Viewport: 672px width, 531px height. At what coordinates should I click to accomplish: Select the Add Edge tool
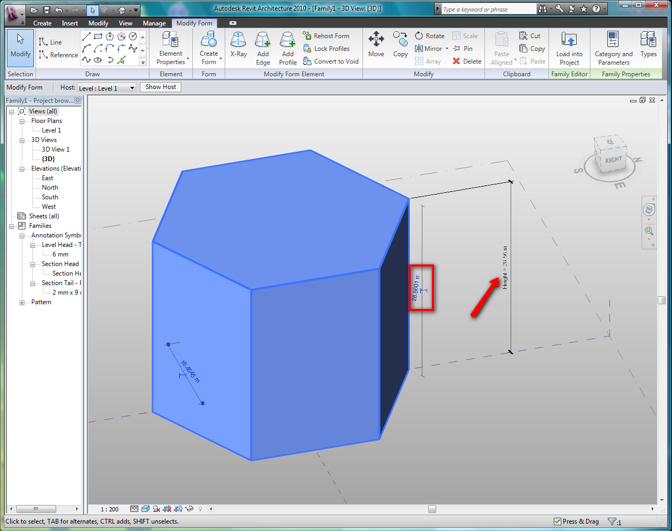click(262, 47)
